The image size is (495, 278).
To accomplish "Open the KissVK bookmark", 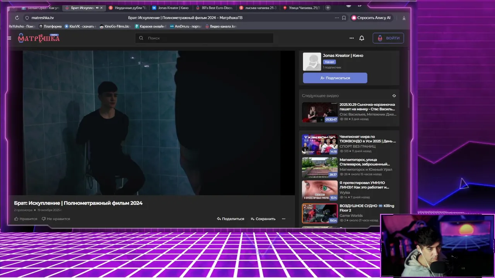I will click(x=81, y=27).
